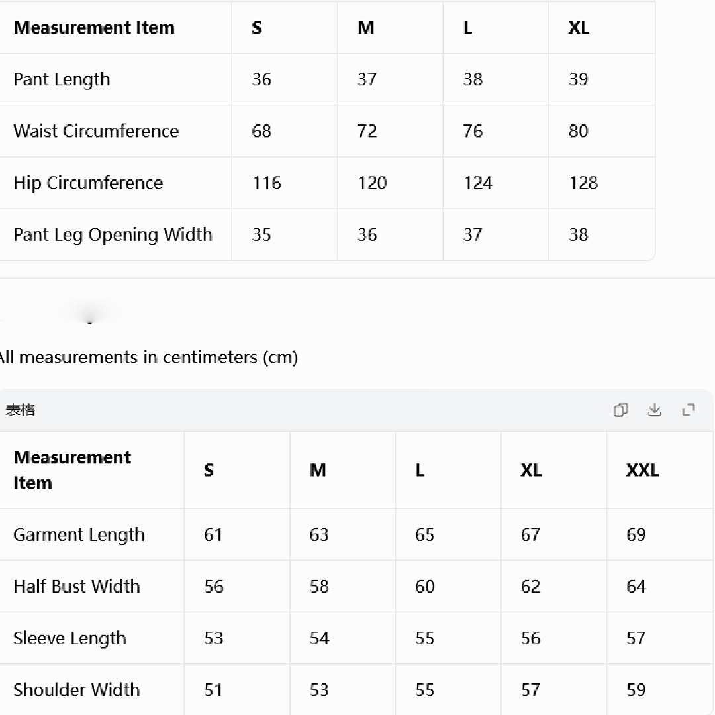Select the Garment Length row label

(x=79, y=534)
